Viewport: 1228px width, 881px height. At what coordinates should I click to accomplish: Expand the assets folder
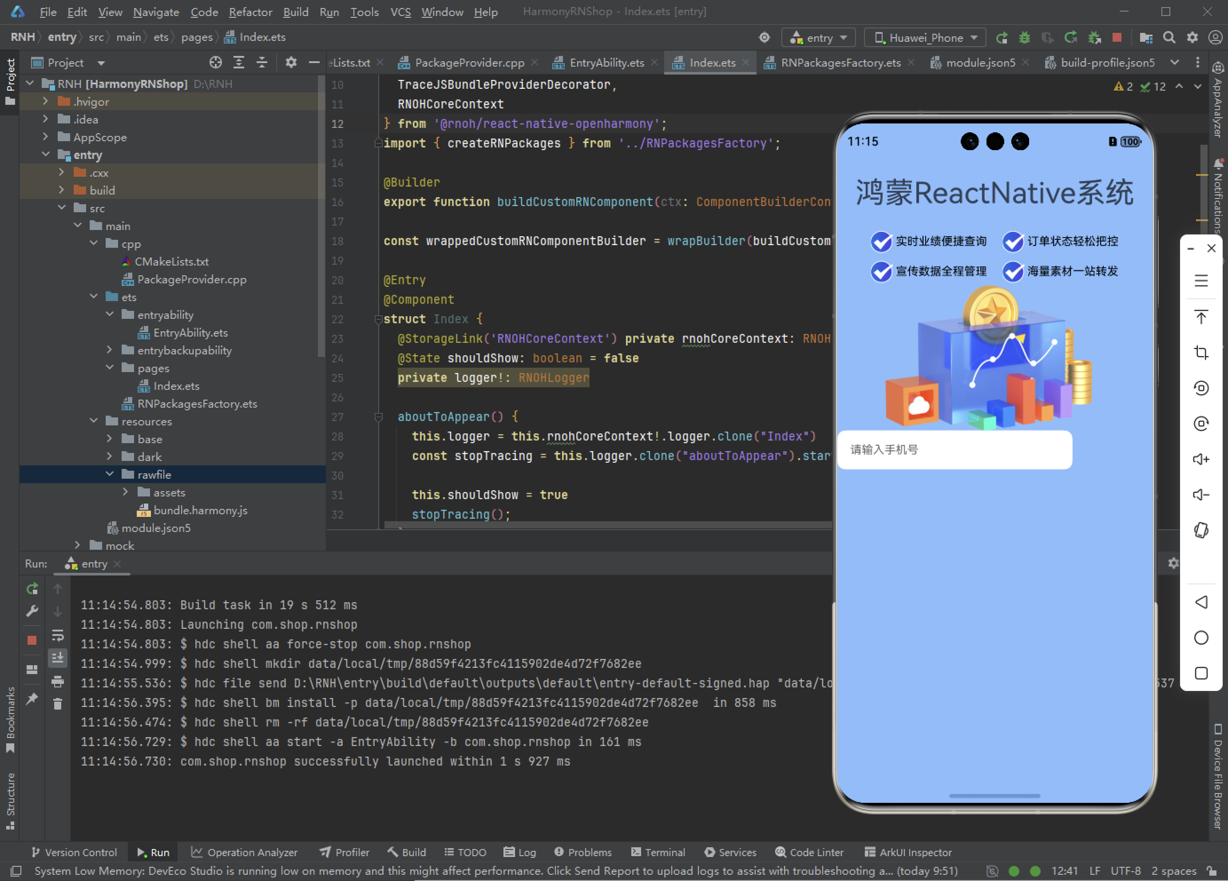coord(126,492)
